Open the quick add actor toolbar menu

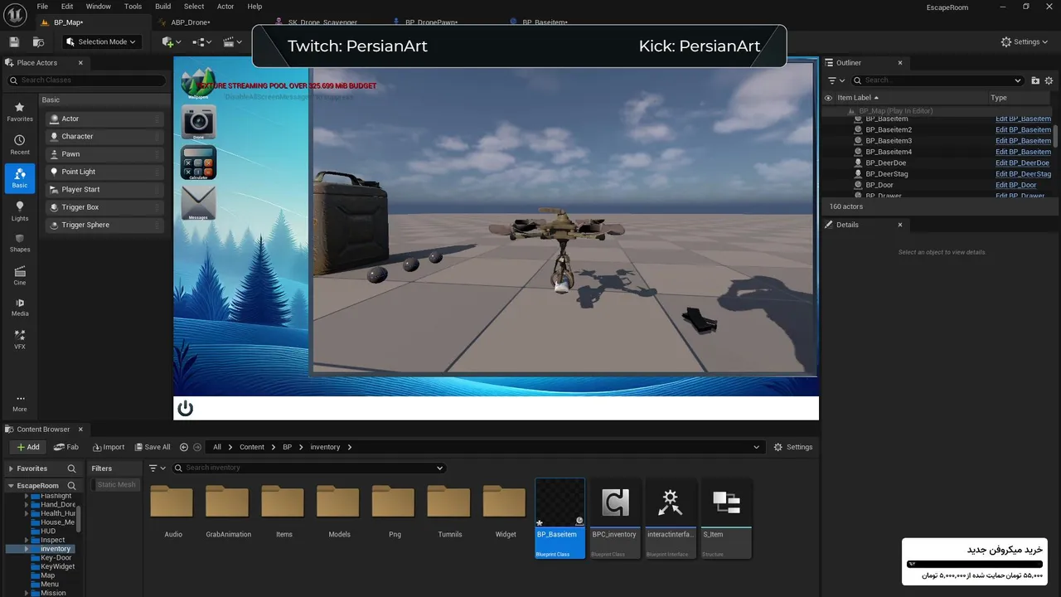point(172,41)
